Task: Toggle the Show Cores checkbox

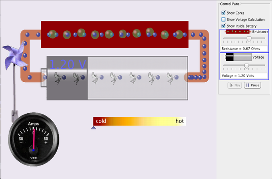Action: pyautogui.click(x=223, y=13)
